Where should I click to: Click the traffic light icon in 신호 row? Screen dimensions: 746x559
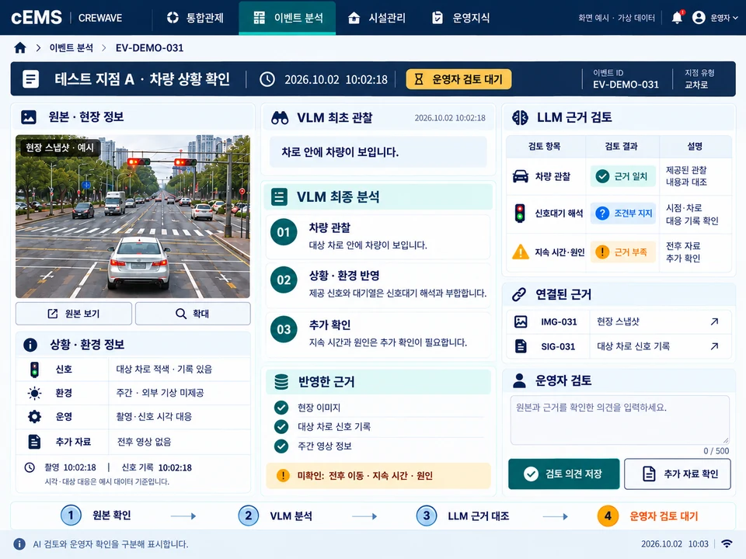[x=34, y=370]
